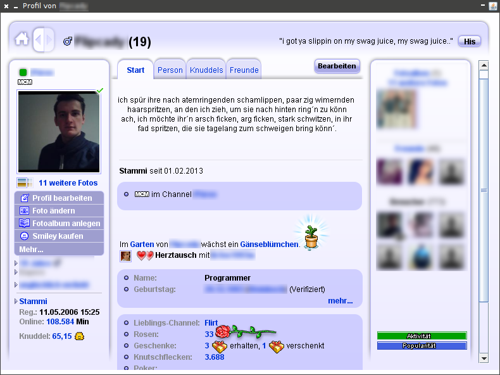The height and width of the screenshot is (375, 500).
Task: Open the photo album icon beside weitere Fotos
Action: (x=25, y=183)
